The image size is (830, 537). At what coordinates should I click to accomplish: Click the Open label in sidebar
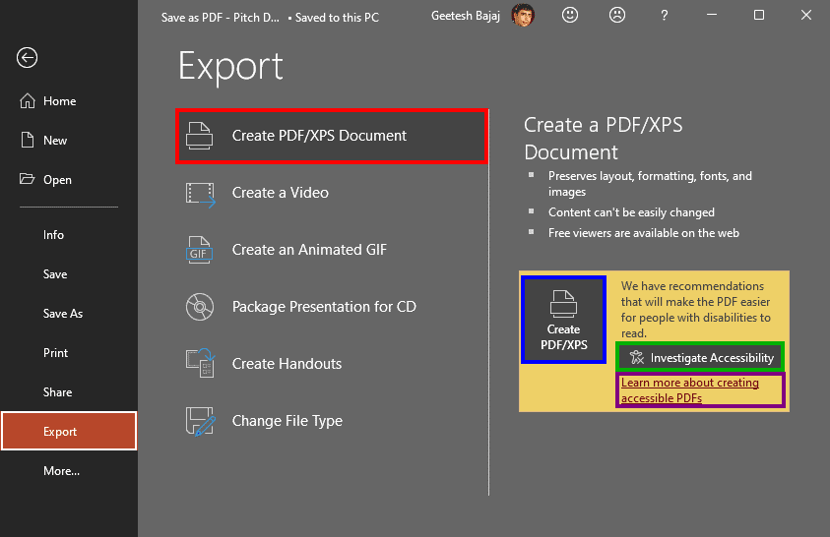coord(57,180)
